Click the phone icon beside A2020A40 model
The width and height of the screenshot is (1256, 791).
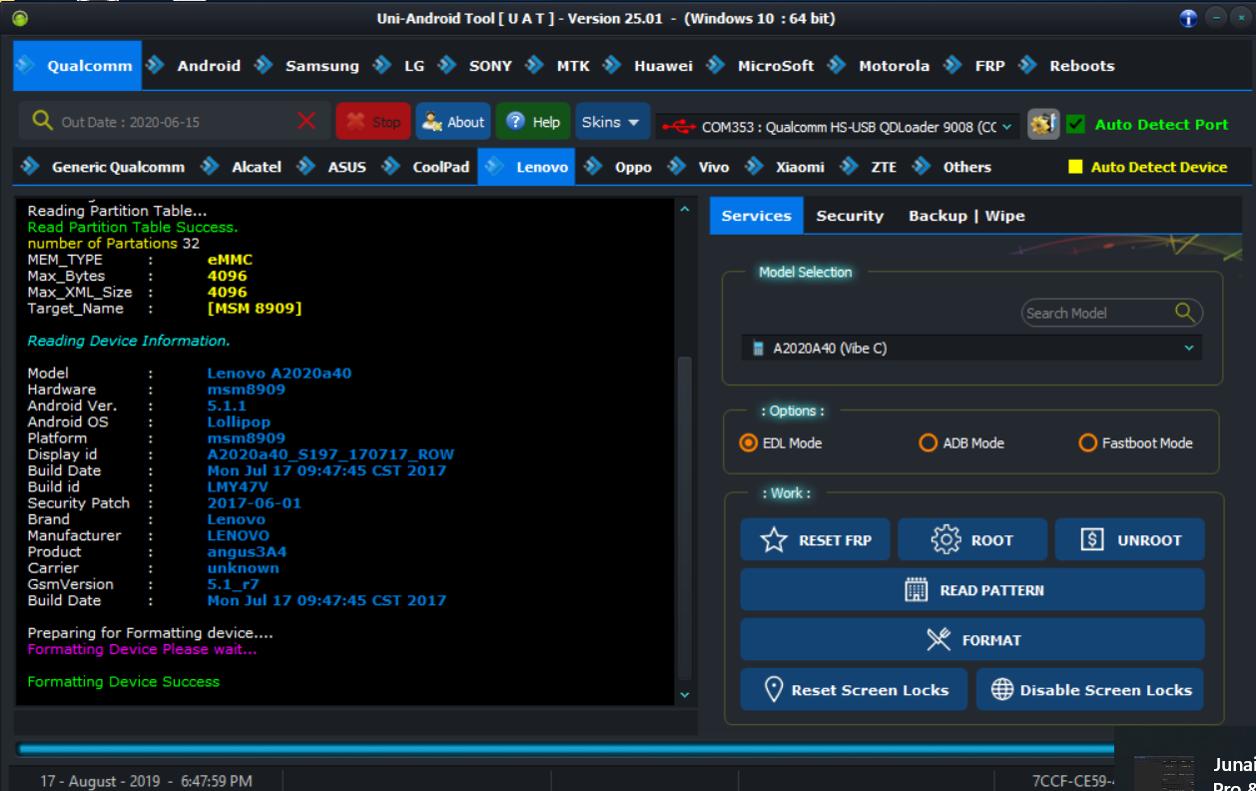760,349
